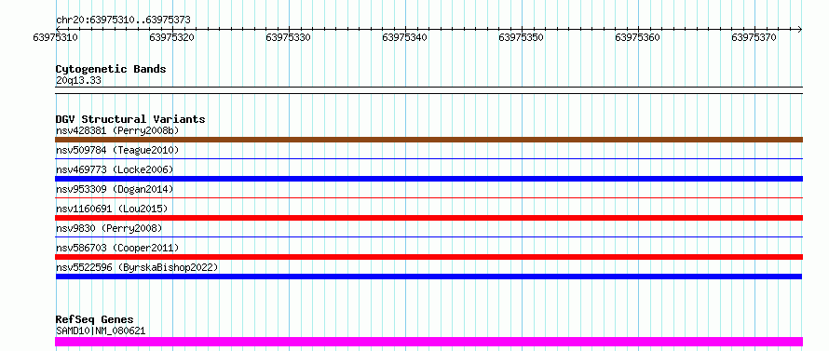Click ruler position 63975350
The width and height of the screenshot is (829, 351).
pyautogui.click(x=522, y=37)
